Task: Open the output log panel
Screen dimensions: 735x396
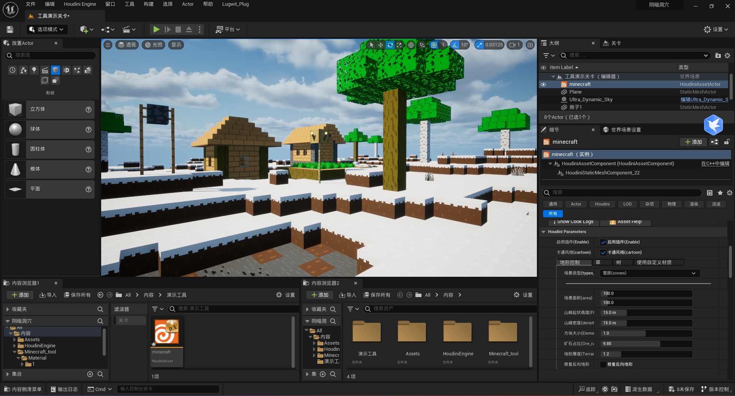Action: tap(64, 389)
